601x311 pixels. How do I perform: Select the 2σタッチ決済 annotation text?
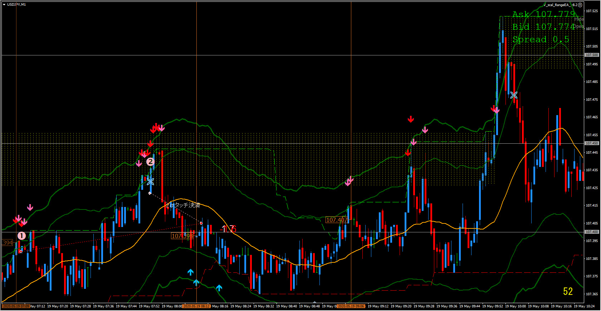(183, 205)
